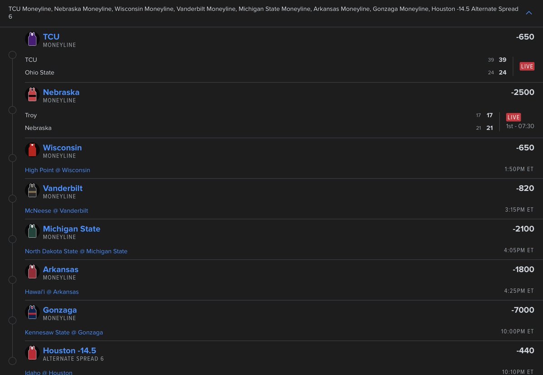543x375 pixels.
Task: Click the ALTERNATE SPREAD 6 label
Action: point(73,359)
